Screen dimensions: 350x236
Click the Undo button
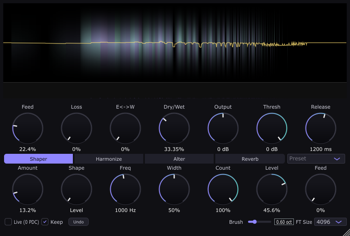[x=79, y=222]
